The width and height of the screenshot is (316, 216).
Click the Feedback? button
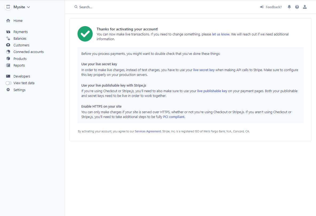pyautogui.click(x=271, y=7)
